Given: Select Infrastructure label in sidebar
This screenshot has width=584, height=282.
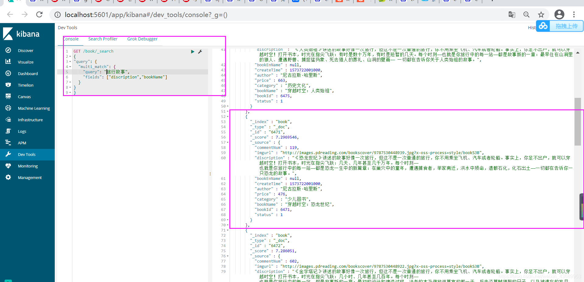Looking at the screenshot, I should pos(30,120).
